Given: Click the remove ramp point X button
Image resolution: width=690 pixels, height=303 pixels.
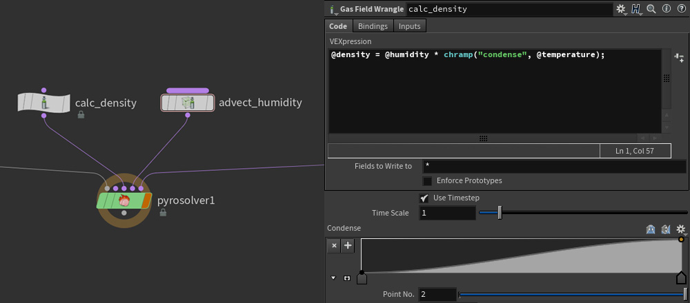Looking at the screenshot, I should pyautogui.click(x=334, y=245).
